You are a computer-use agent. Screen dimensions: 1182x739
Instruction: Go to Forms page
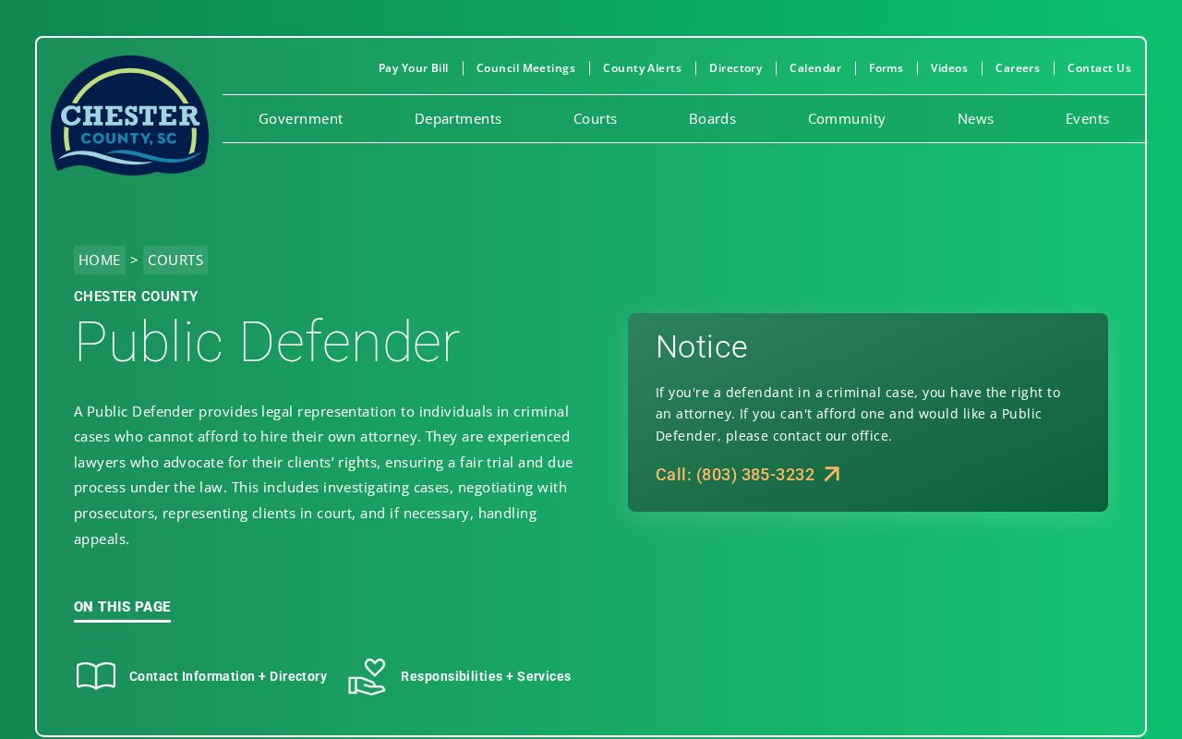pos(886,68)
